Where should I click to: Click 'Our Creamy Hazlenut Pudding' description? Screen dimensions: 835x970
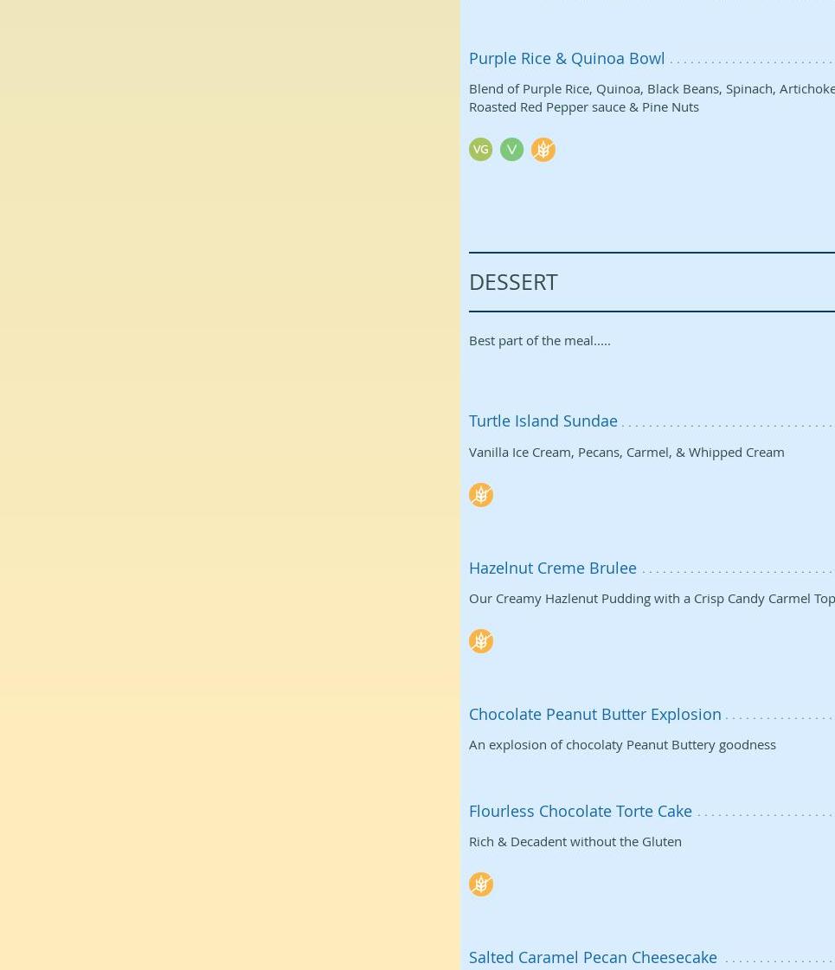[x=652, y=599]
